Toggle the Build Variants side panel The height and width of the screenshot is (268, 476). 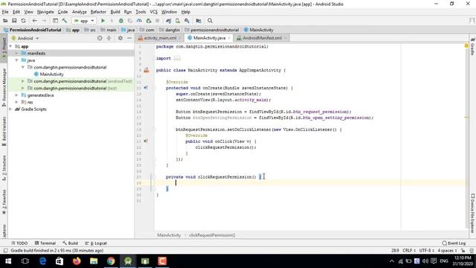pos(4,131)
